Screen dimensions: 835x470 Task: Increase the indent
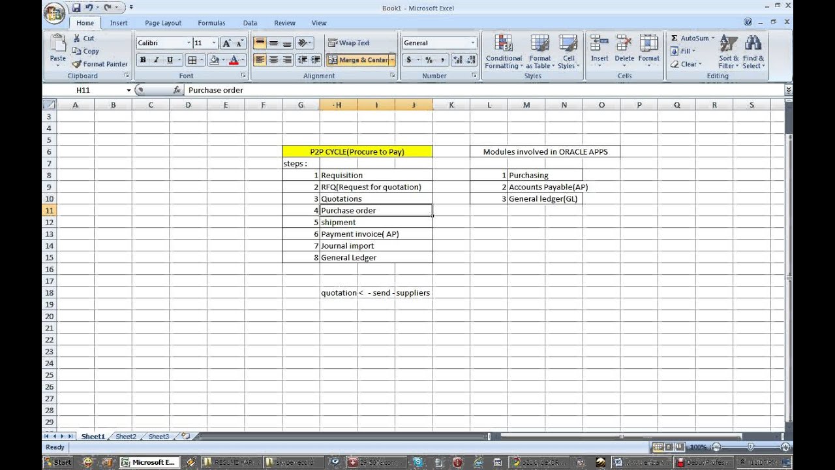(316, 60)
